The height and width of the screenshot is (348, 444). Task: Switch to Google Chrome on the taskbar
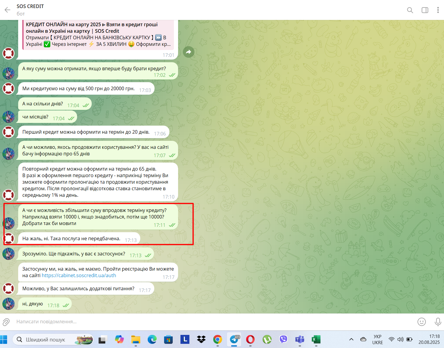pos(218,339)
